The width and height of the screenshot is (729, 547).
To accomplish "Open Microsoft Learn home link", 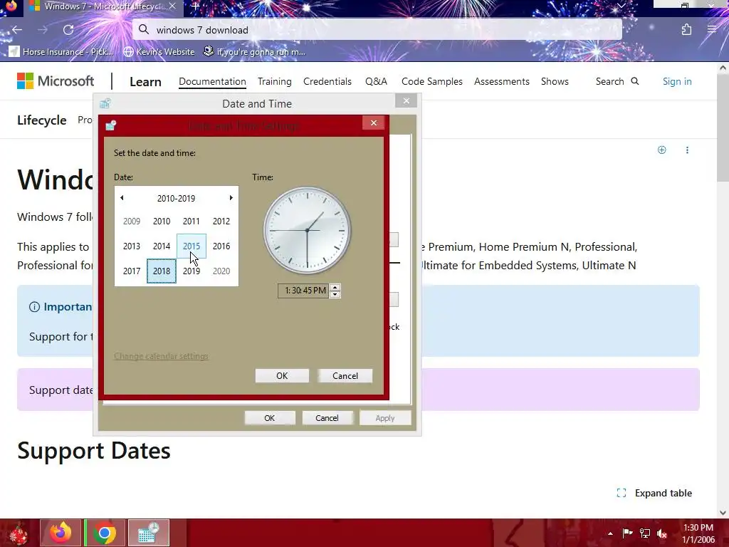I will pyautogui.click(x=145, y=82).
